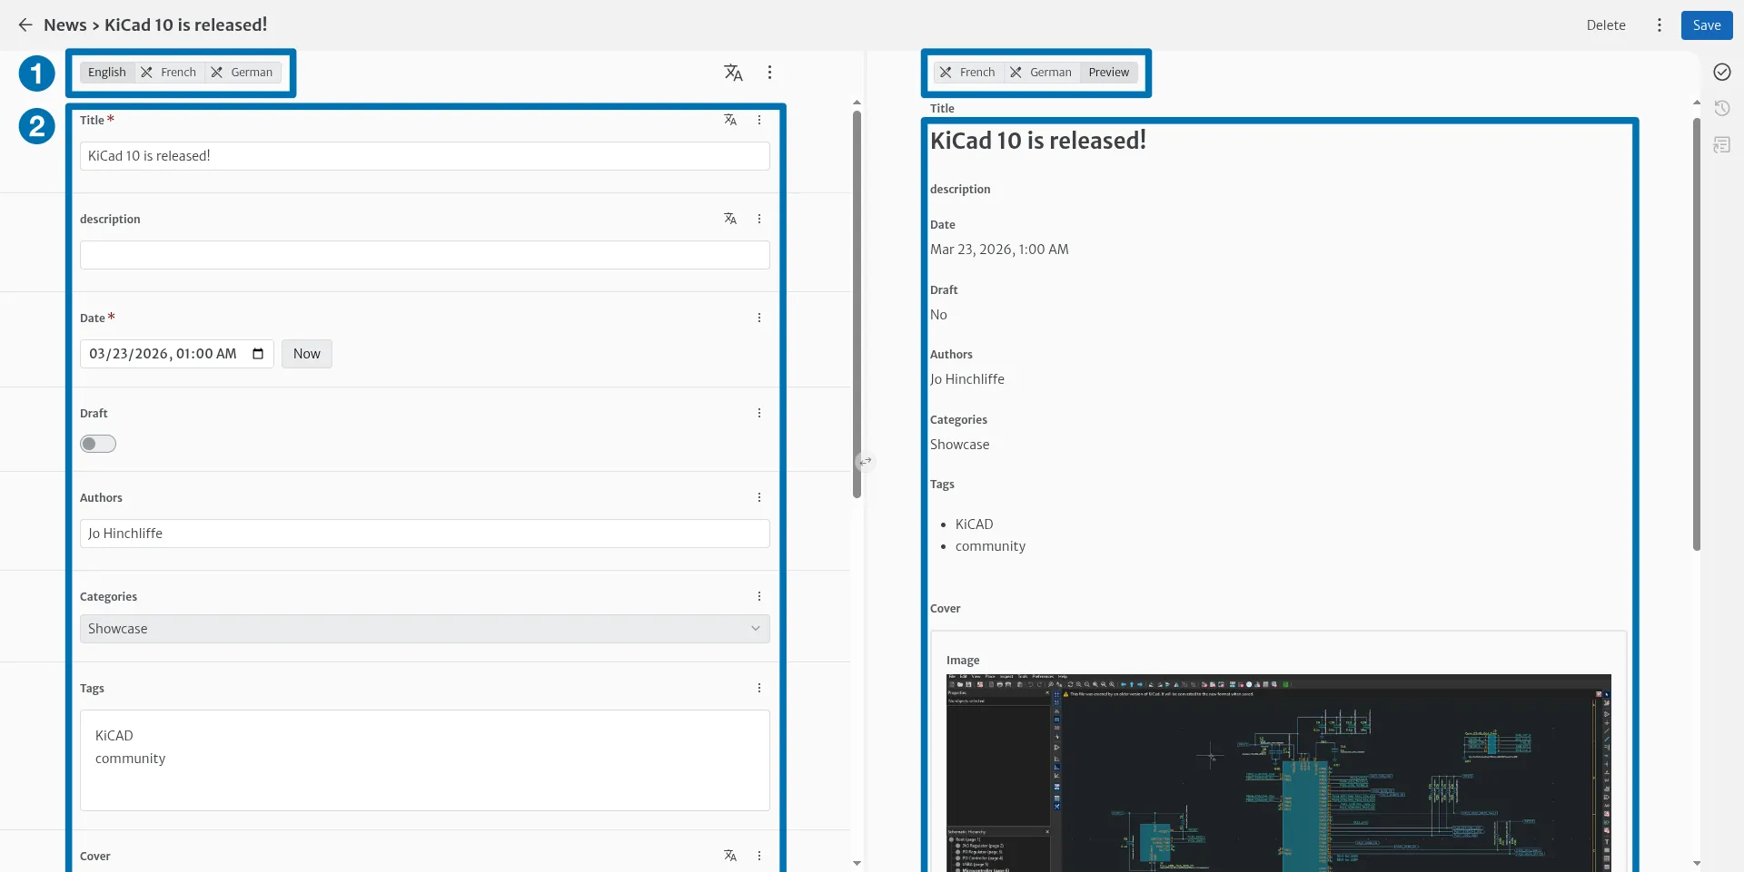Open the three-dot menu for the Date field
1744x872 pixels.
click(x=759, y=318)
